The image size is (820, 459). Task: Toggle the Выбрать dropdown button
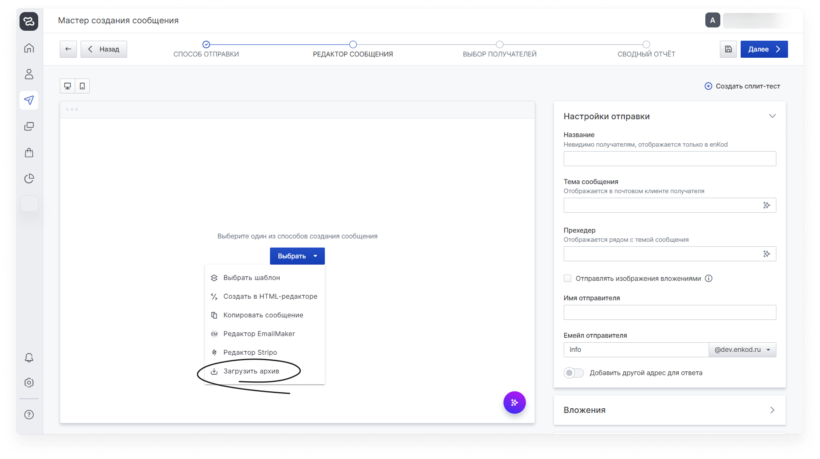pos(297,256)
